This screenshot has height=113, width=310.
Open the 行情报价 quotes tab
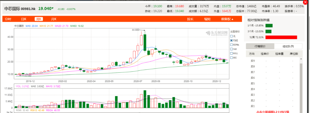pyautogui.click(x=260, y=46)
